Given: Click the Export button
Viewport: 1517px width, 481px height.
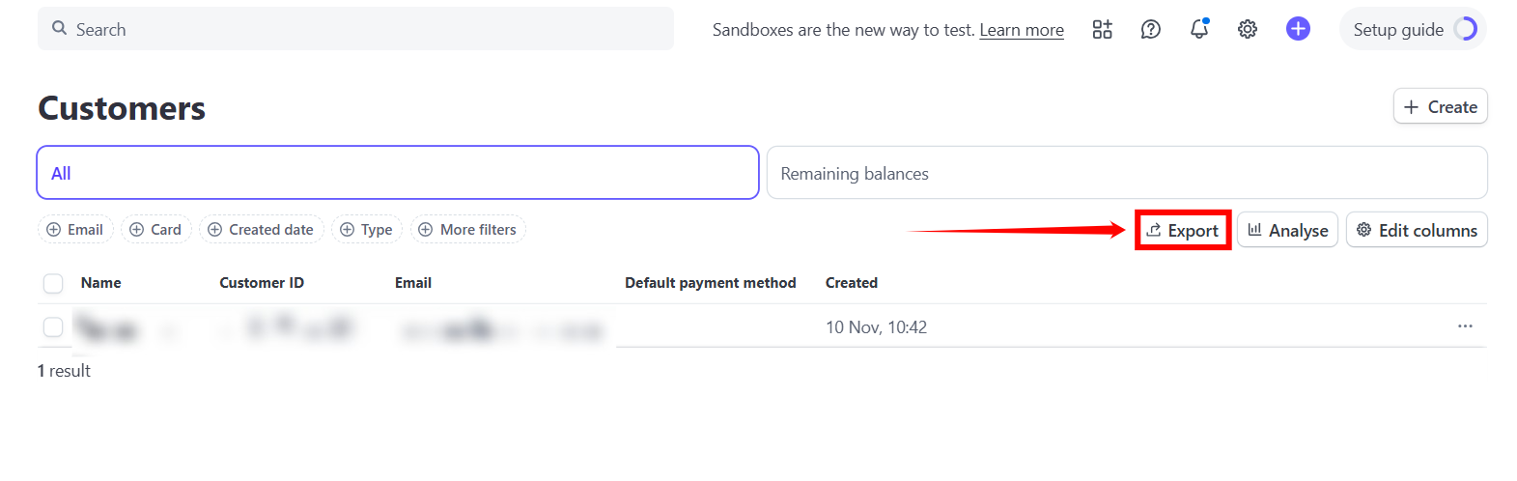Looking at the screenshot, I should (1183, 231).
